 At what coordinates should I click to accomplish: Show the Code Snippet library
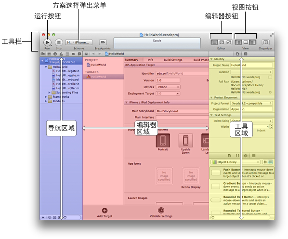tap(237, 156)
